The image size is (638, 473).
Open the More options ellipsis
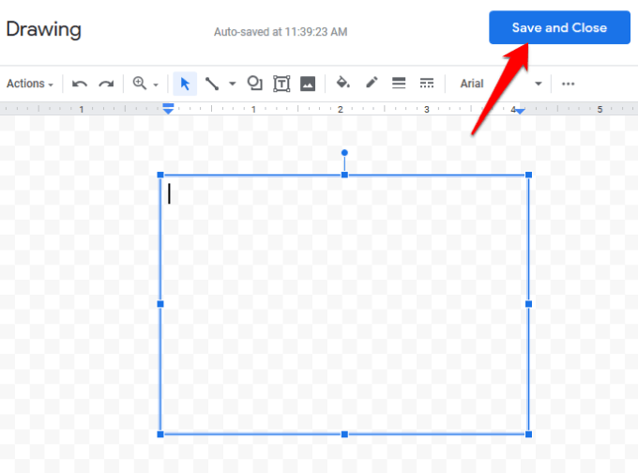(x=568, y=84)
